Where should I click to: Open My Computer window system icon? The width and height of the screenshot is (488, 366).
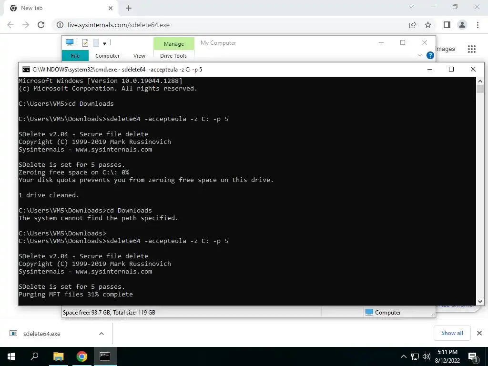(70, 42)
